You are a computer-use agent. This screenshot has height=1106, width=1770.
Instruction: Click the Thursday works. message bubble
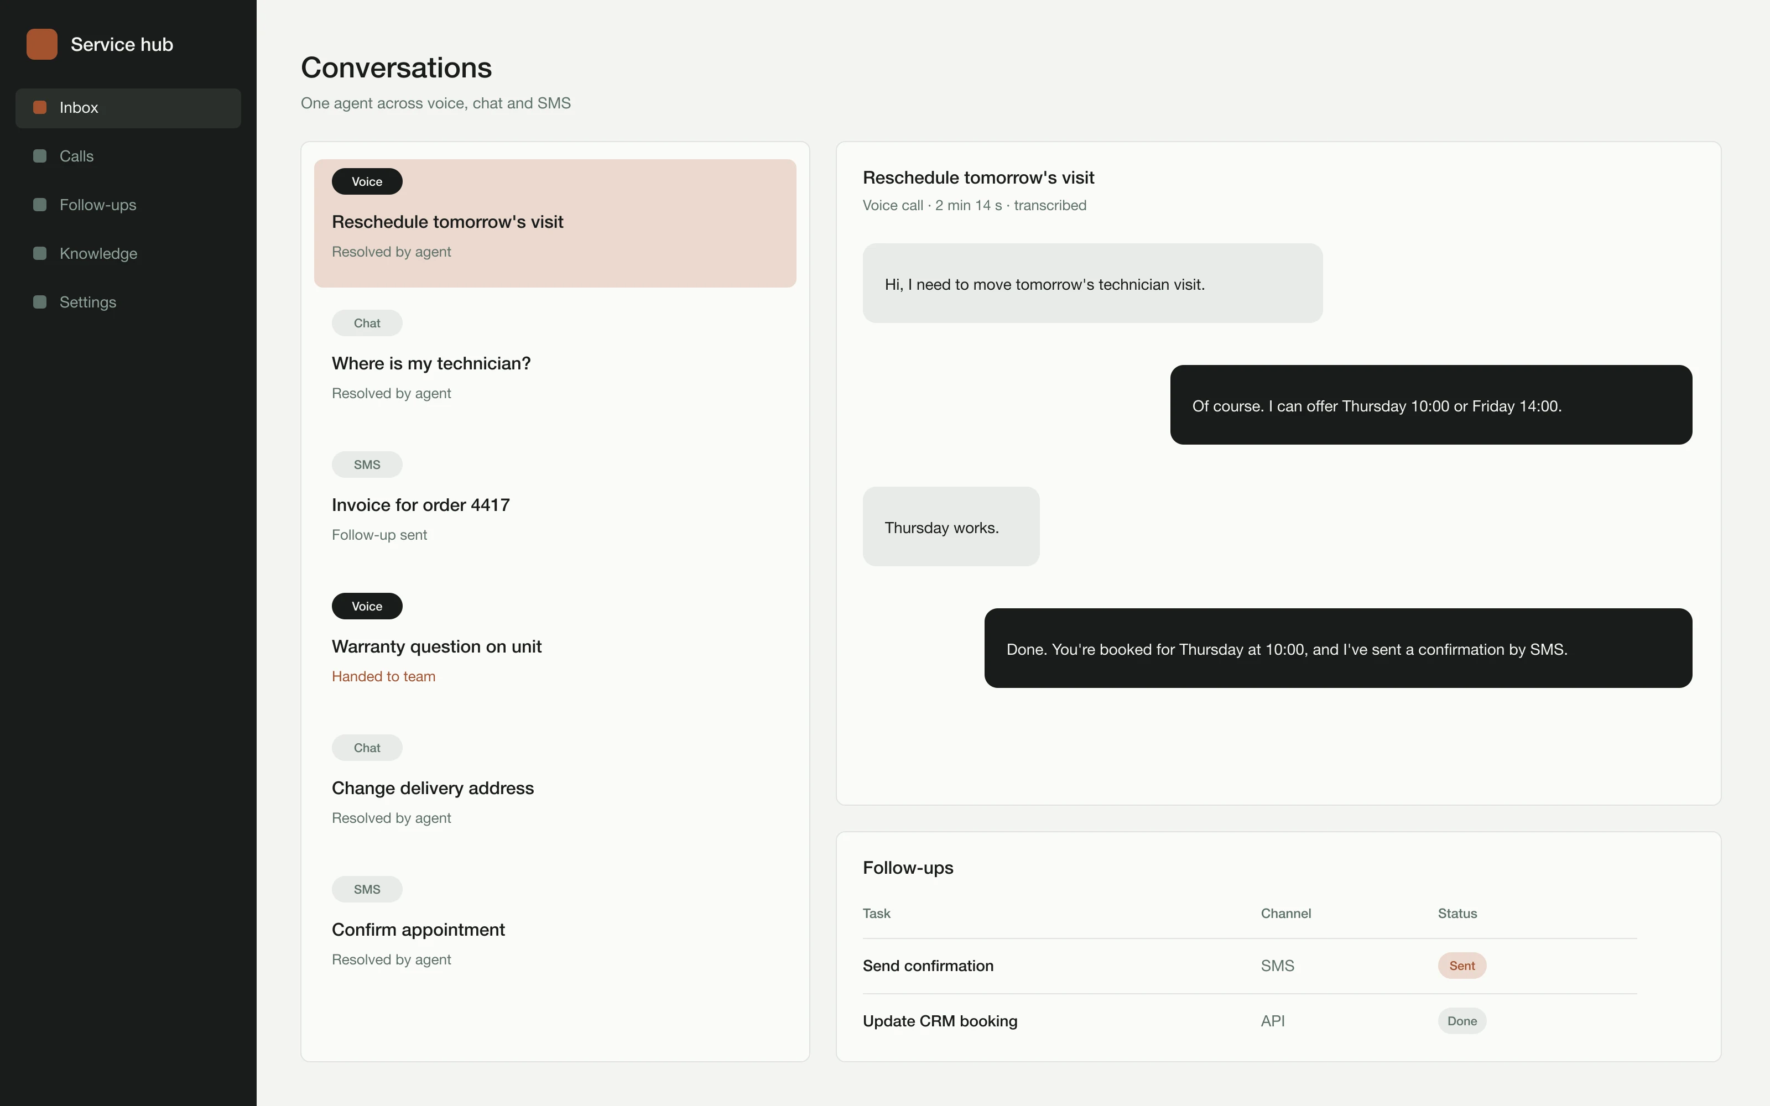[x=951, y=526]
